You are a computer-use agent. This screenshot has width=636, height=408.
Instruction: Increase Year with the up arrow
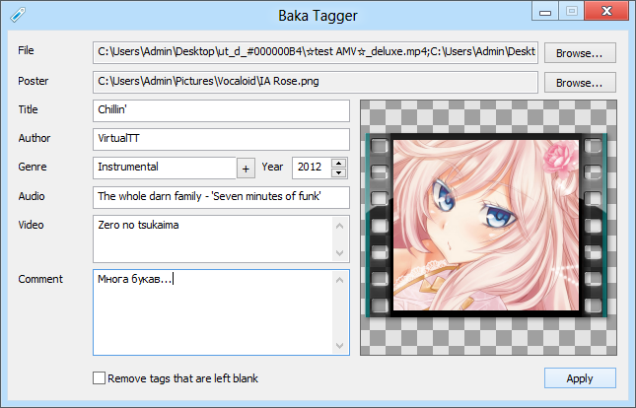click(x=338, y=163)
